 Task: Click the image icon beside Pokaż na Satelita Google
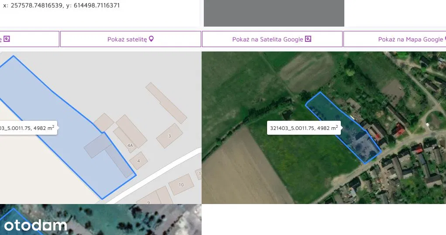click(x=308, y=39)
